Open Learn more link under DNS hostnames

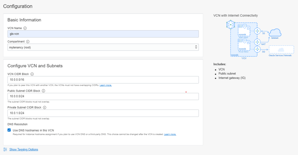pyautogui.click(x=170, y=134)
